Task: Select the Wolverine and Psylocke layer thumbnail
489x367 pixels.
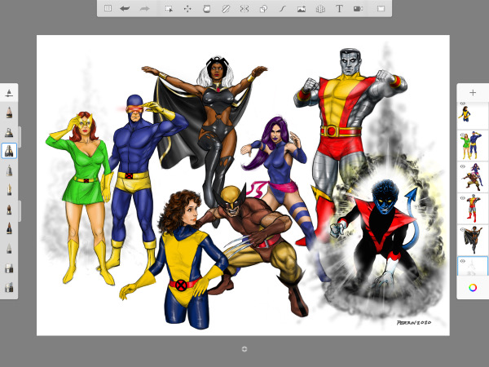Action: pyautogui.click(x=473, y=177)
